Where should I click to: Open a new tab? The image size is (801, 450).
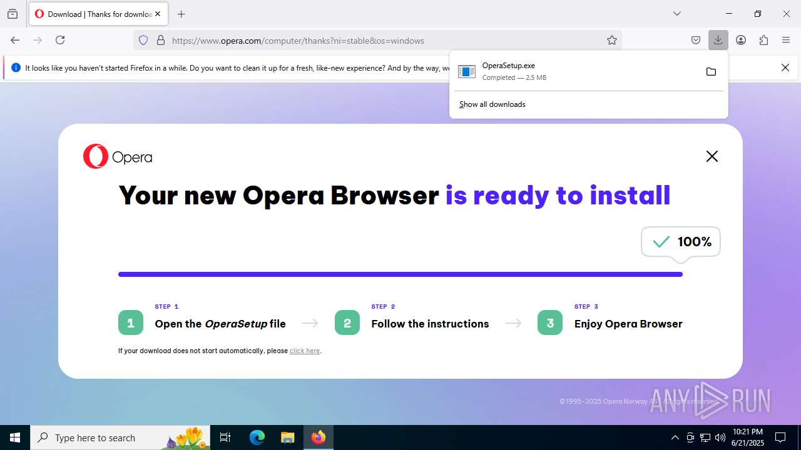[181, 14]
